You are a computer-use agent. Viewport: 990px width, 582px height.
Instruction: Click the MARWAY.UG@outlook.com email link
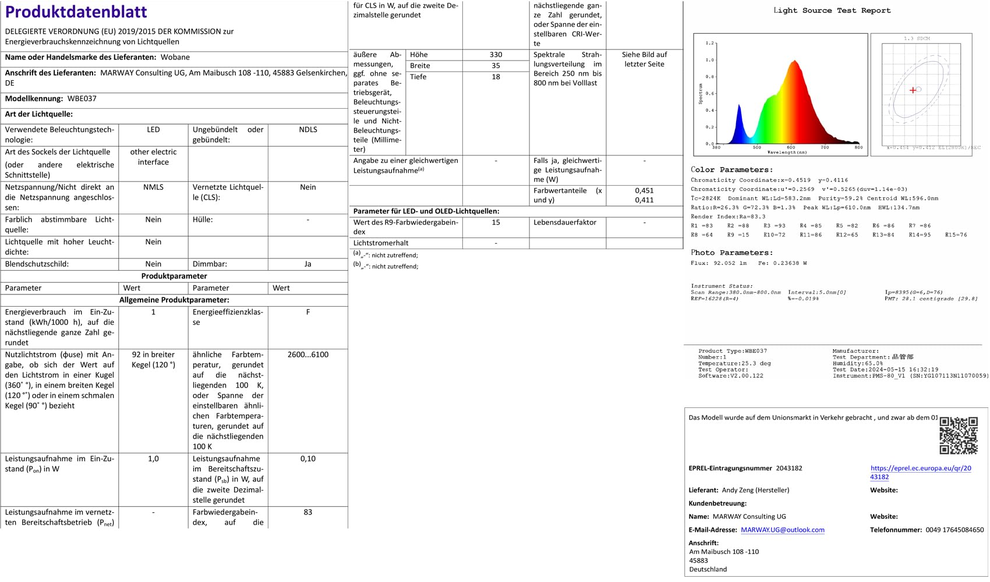(783, 530)
